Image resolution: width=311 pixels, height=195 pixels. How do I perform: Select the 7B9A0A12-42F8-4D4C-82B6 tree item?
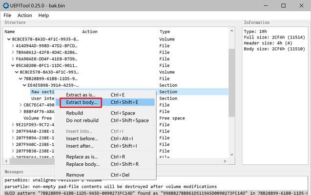(46, 52)
